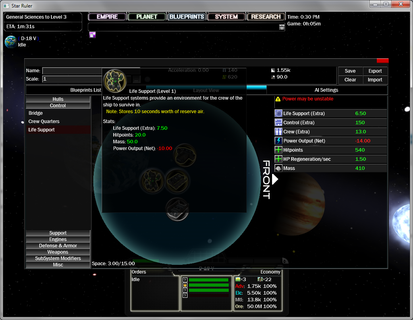Switch to the Layout View tab
The width and height of the screenshot is (413, 320).
point(206,91)
